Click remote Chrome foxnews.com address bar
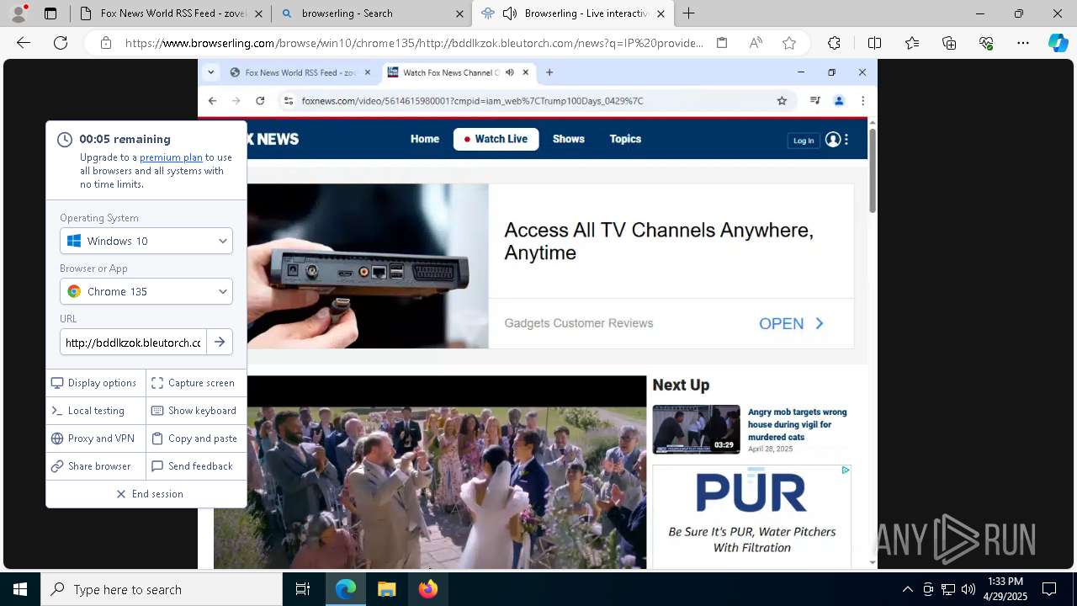This screenshot has height=606, width=1077. [x=472, y=101]
